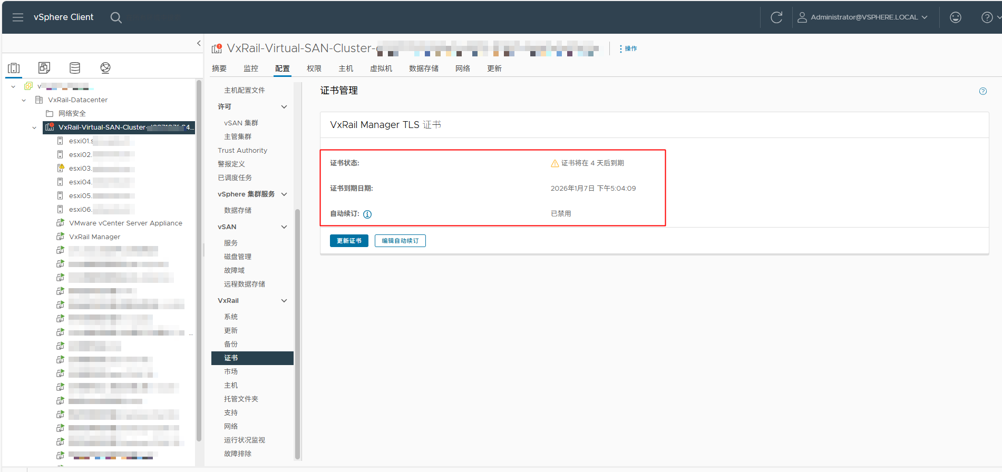Open the help question mark menu
This screenshot has width=1002, height=472.
pyautogui.click(x=987, y=17)
